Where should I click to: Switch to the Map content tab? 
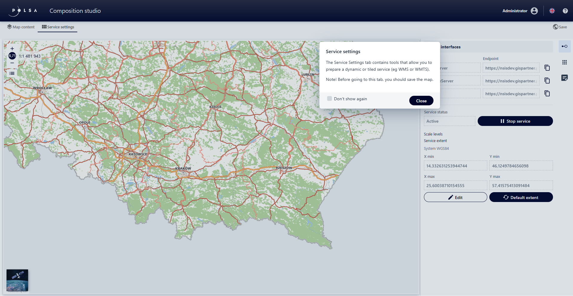(21, 27)
